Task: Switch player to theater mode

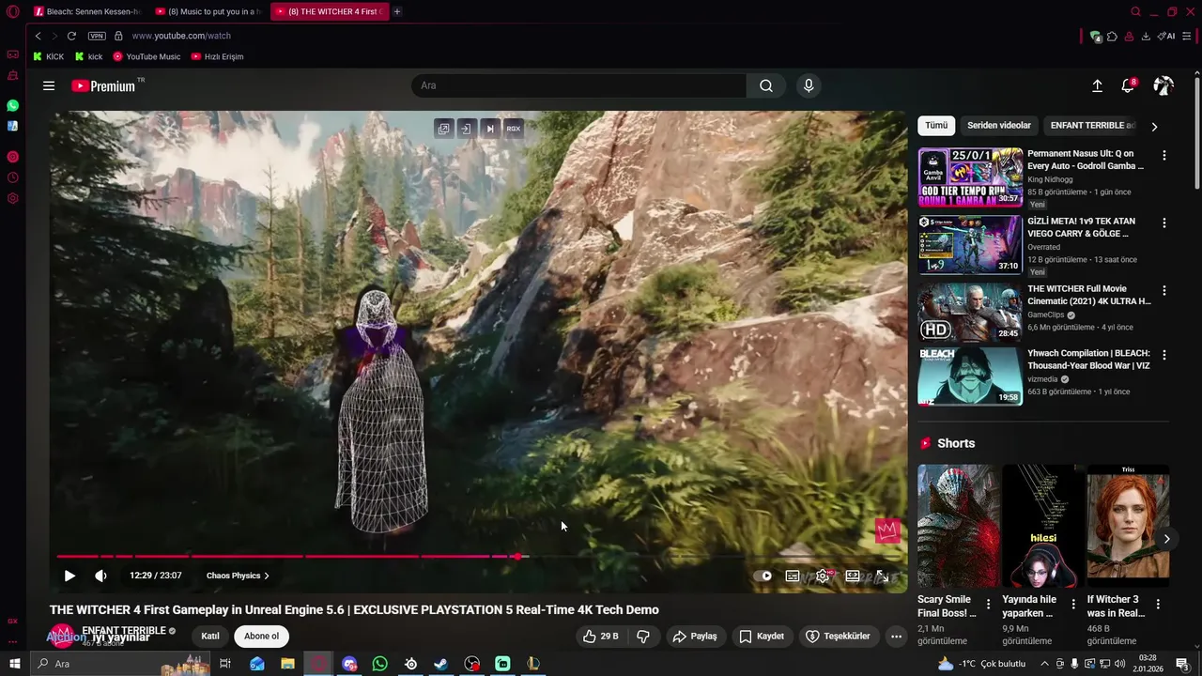Action: 853,576
